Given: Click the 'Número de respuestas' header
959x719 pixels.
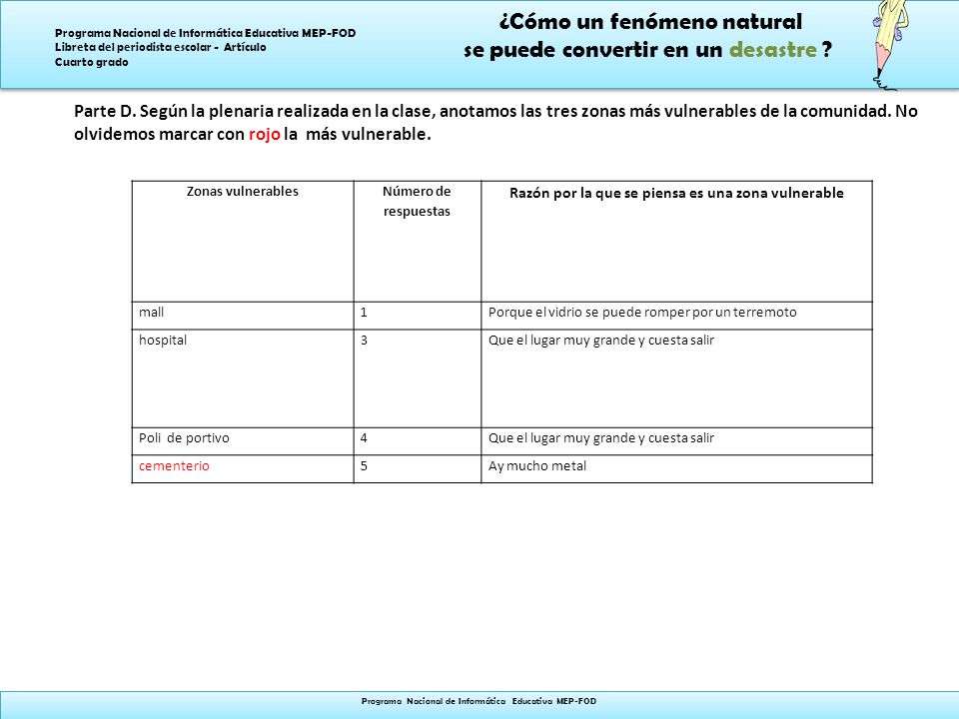Looking at the screenshot, I should click(x=418, y=241).
